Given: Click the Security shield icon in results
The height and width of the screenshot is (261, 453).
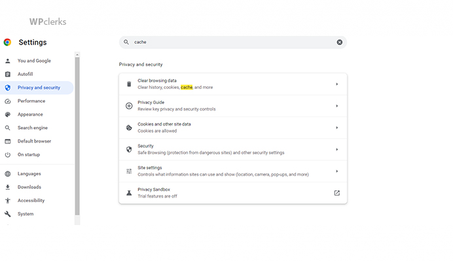Looking at the screenshot, I should 129,149.
